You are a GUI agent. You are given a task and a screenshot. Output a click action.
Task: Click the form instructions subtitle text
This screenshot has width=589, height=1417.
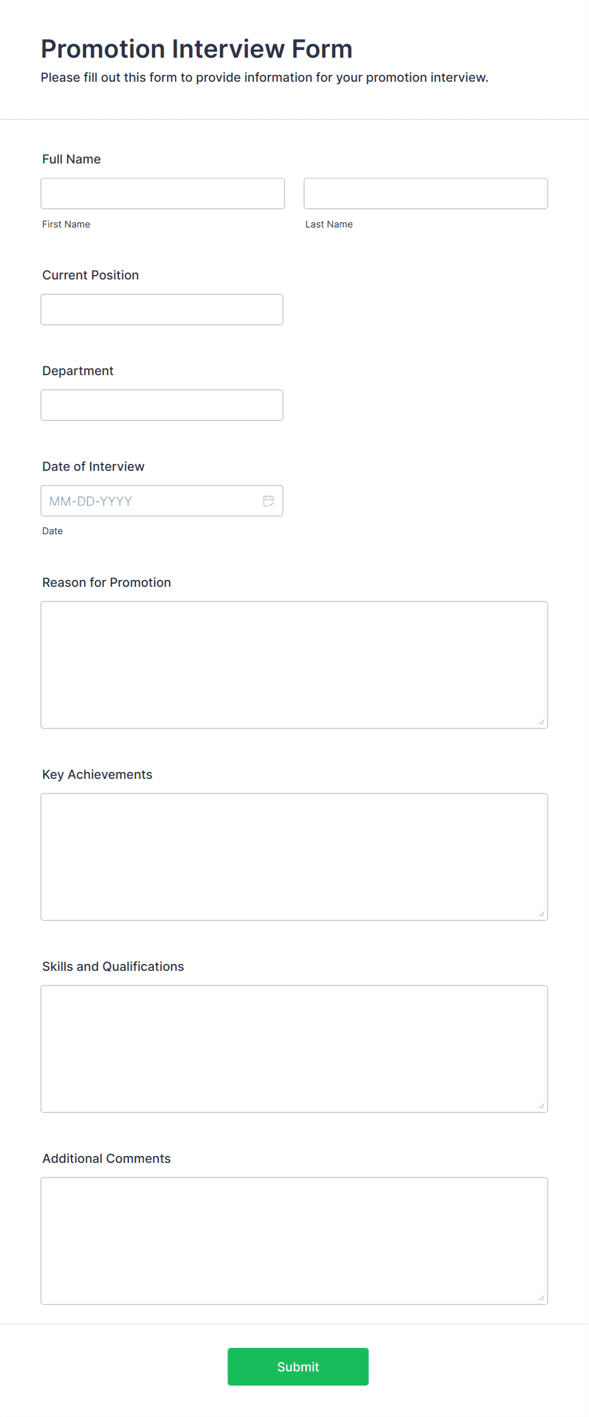264,77
